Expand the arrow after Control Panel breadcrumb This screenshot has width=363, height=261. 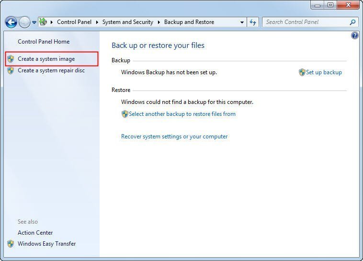tap(97, 22)
